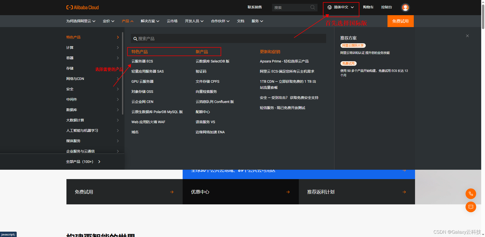This screenshot has width=485, height=237.
Task: Open the chat message floating button
Action: coord(471,207)
